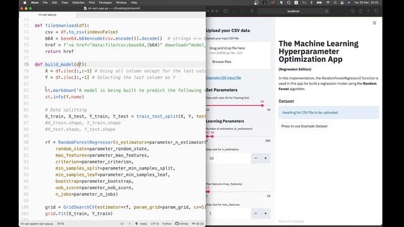Reload the localhost page in Safari
This screenshot has height=227, width=404.
click(326, 11)
